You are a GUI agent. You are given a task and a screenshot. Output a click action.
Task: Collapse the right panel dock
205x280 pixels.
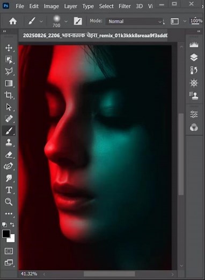click(199, 31)
